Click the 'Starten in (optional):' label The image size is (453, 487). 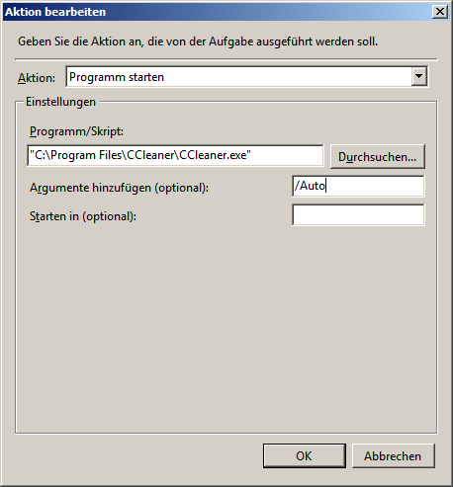tap(83, 216)
